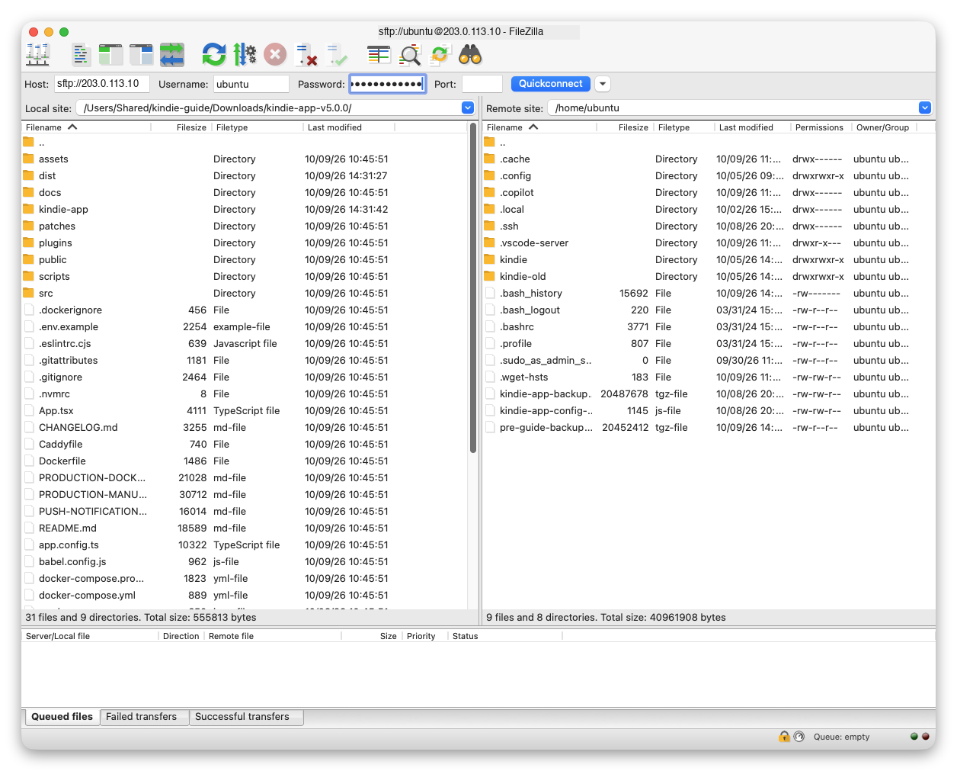The height and width of the screenshot is (771, 957).
Task: Select the remote kindie-app-backup tgz file
Action: click(x=709, y=394)
